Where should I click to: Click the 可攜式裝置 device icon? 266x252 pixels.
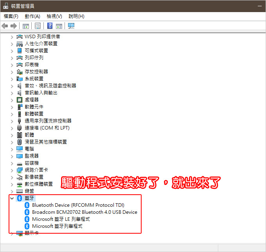pyautogui.click(x=20, y=51)
